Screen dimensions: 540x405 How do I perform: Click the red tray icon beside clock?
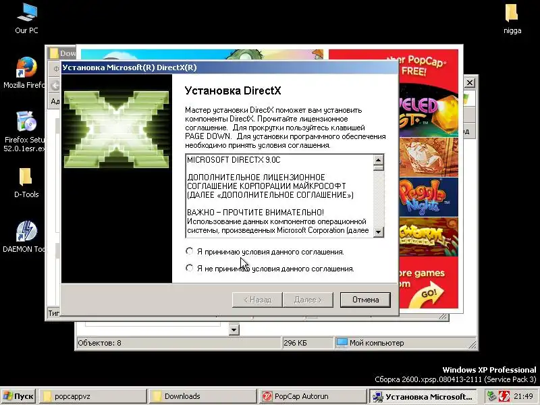pyautogui.click(x=504, y=396)
